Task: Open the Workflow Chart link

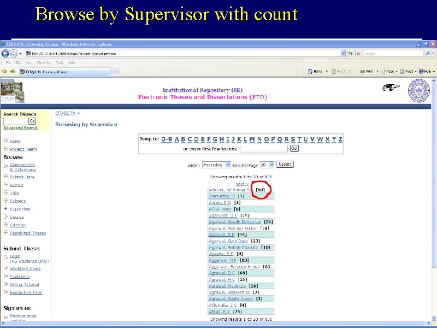Action: tap(25, 268)
